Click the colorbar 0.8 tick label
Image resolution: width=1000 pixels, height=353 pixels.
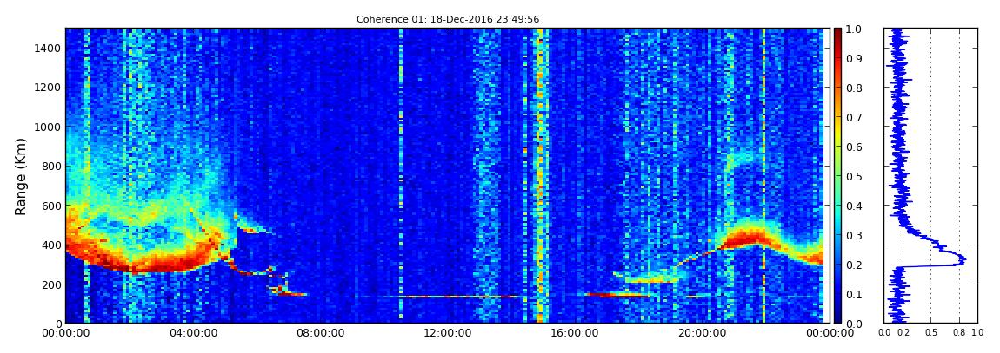click(x=856, y=88)
